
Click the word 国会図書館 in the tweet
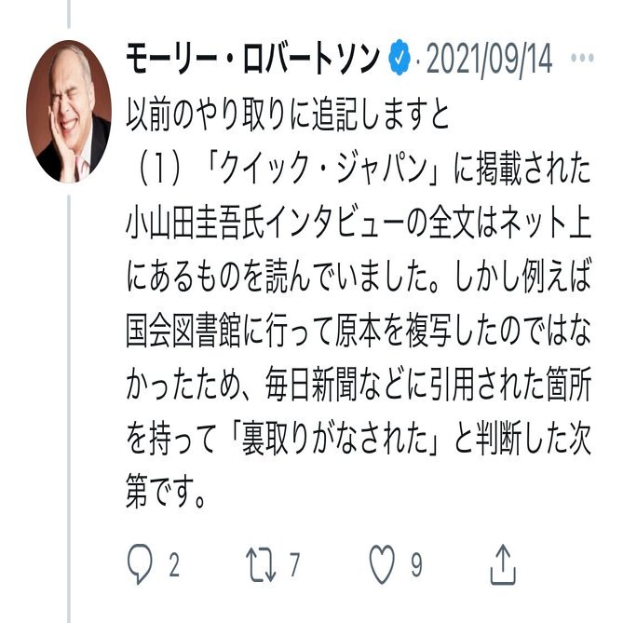click(183, 331)
